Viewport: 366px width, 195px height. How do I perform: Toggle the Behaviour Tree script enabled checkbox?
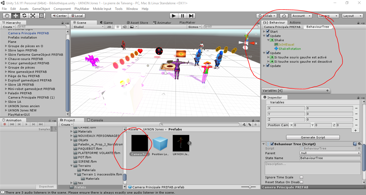272,144
